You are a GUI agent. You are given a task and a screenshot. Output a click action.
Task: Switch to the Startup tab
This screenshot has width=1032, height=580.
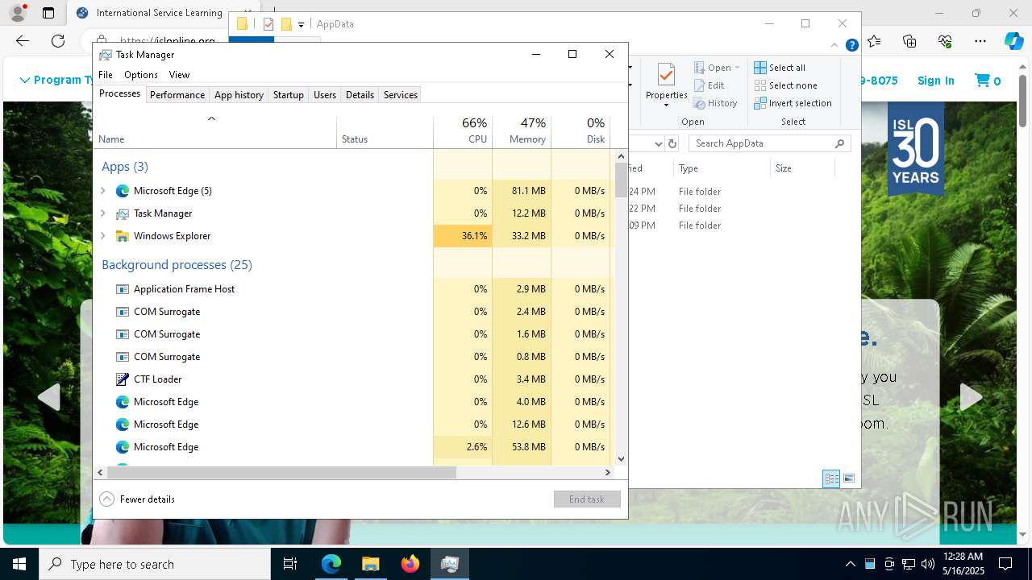click(x=288, y=95)
